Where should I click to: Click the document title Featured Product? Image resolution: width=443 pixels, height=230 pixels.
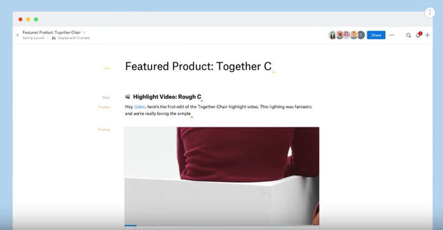pyautogui.click(x=199, y=67)
